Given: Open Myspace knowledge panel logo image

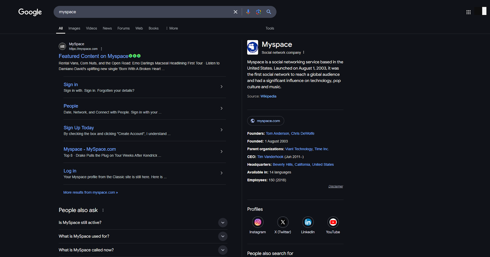Looking at the screenshot, I should pyautogui.click(x=253, y=47).
